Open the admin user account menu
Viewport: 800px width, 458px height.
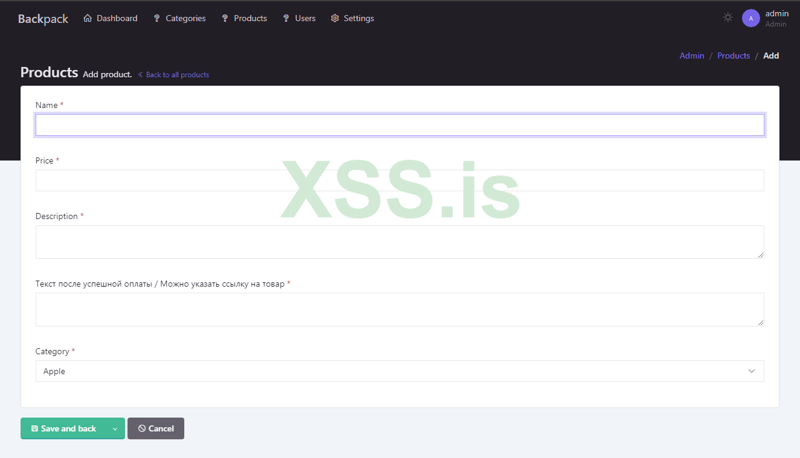point(766,18)
